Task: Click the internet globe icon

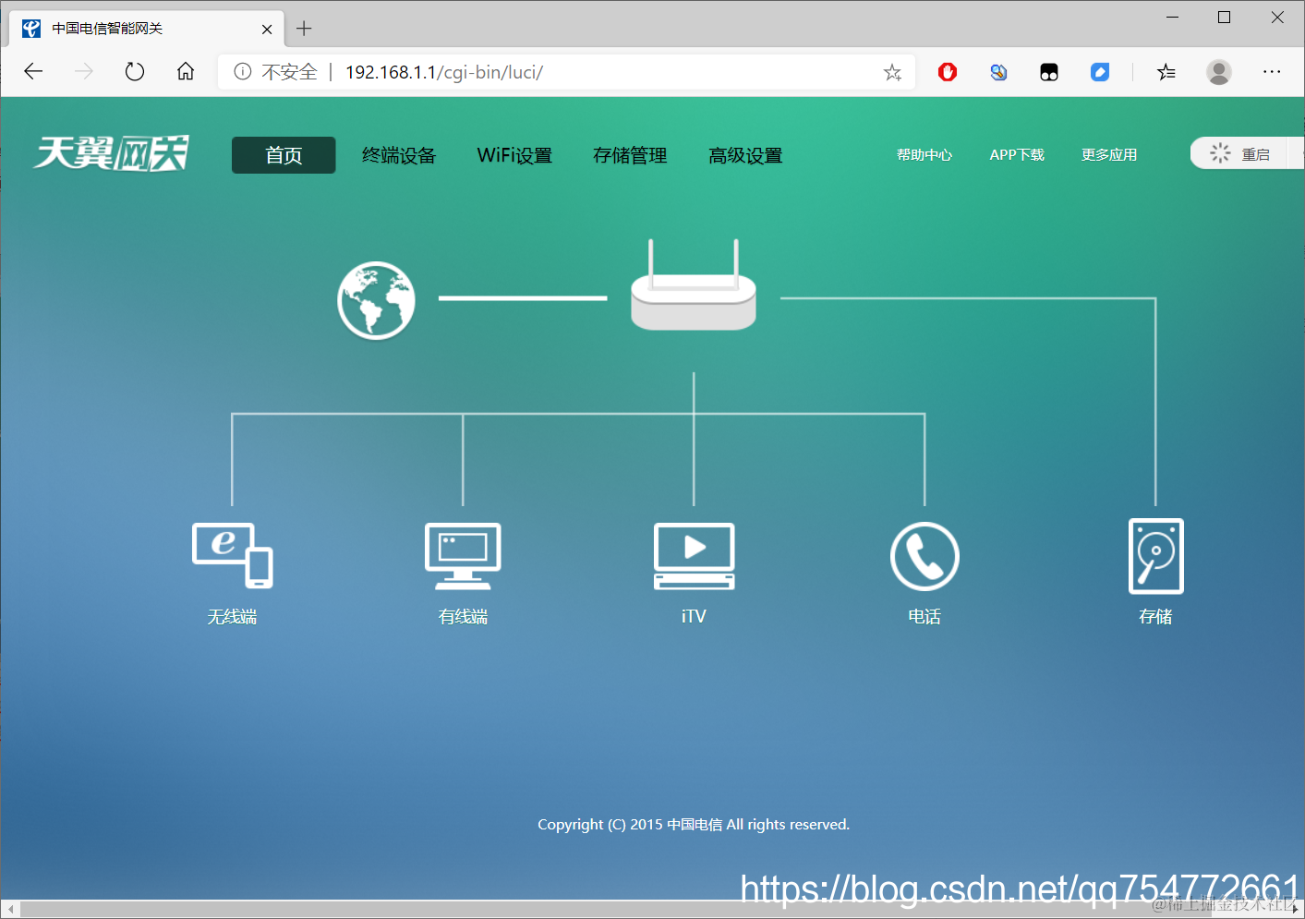Action: click(376, 300)
